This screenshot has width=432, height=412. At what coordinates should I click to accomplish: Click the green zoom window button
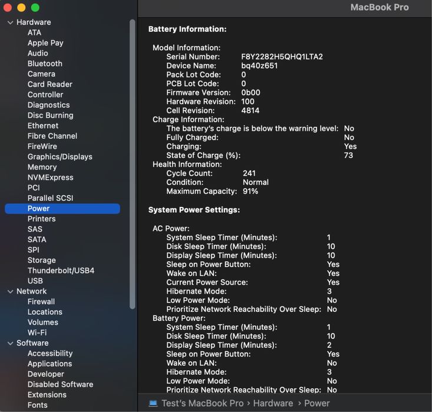[35, 8]
